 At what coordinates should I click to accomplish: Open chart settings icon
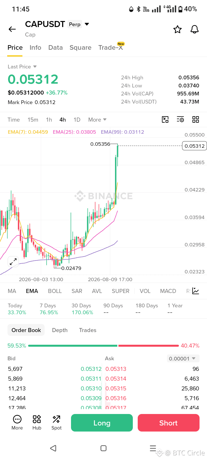180,120
